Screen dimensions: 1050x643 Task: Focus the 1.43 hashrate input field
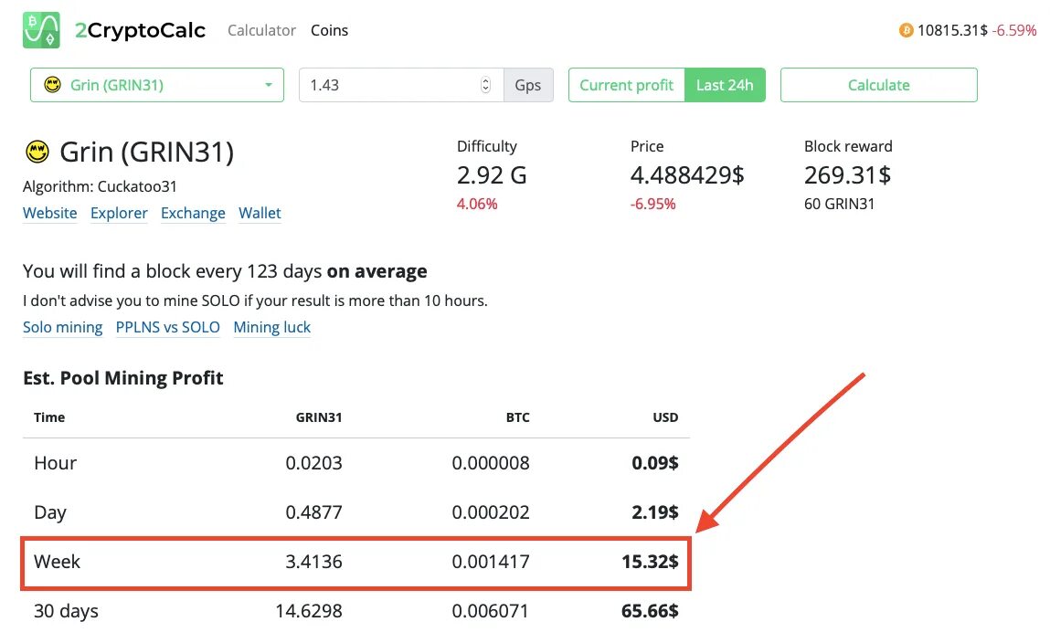click(x=400, y=85)
